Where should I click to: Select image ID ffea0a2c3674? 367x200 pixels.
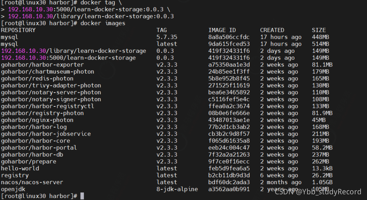tap(229, 106)
